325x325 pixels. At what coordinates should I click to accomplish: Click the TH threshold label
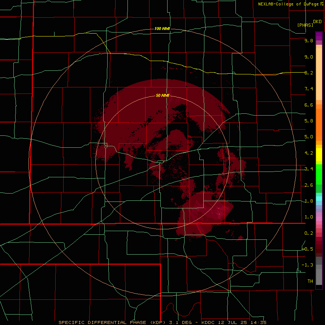point(310,281)
